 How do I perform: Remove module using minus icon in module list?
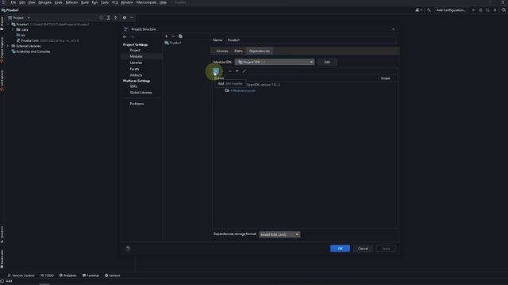click(x=173, y=36)
